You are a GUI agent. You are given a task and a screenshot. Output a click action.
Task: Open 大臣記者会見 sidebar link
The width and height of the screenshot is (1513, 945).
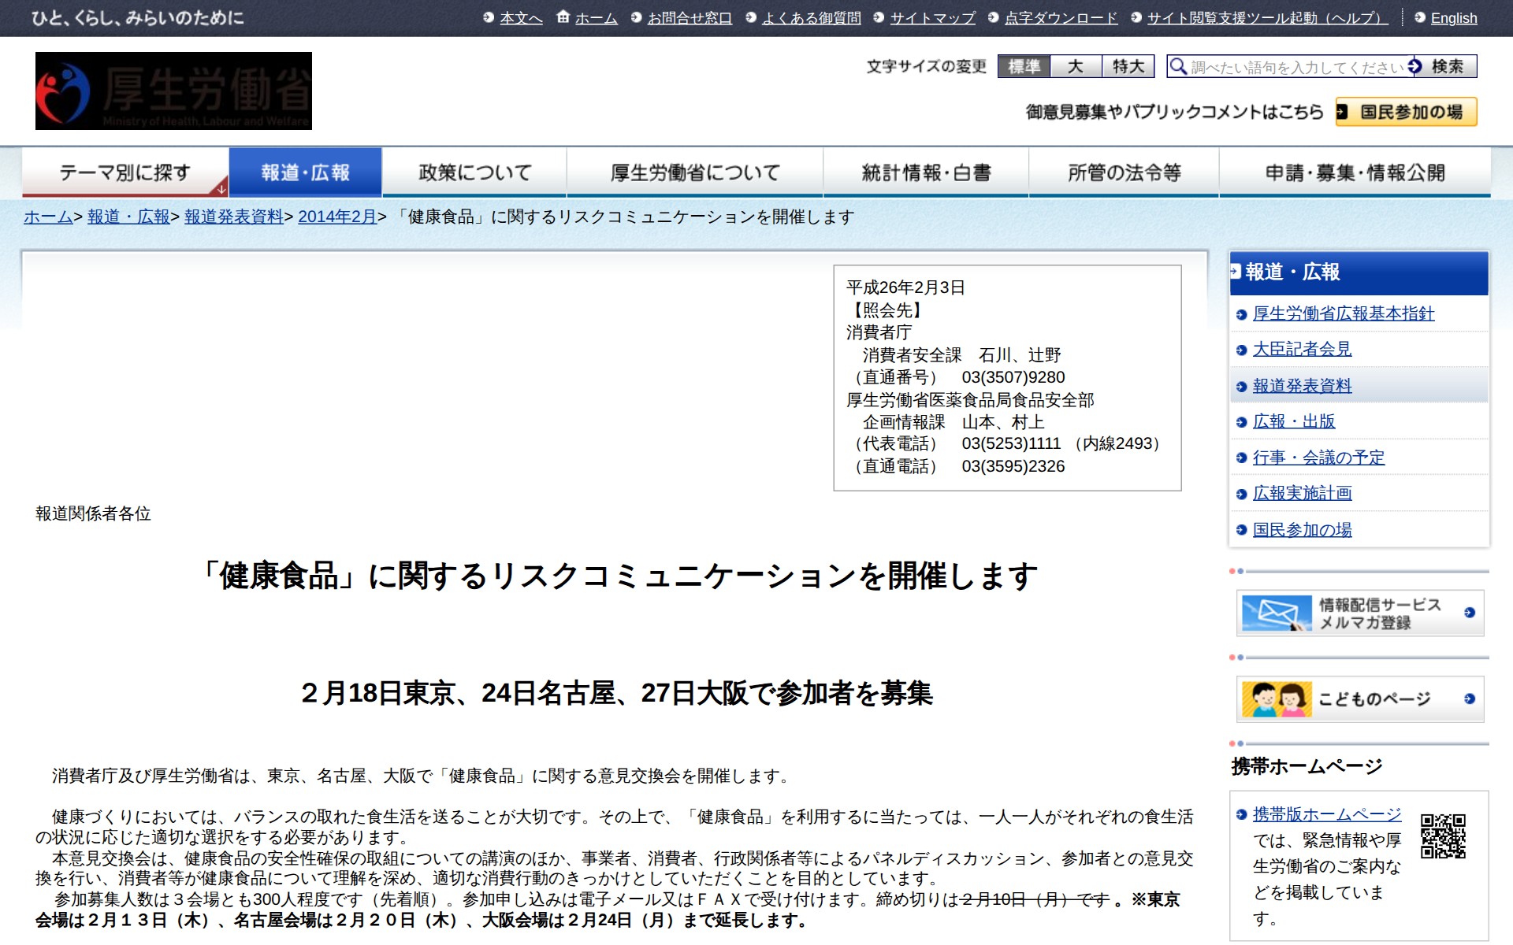[1302, 349]
